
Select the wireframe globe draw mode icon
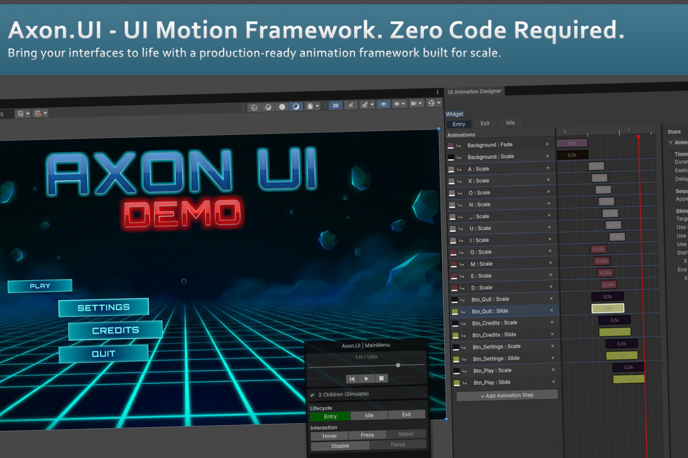click(x=254, y=107)
